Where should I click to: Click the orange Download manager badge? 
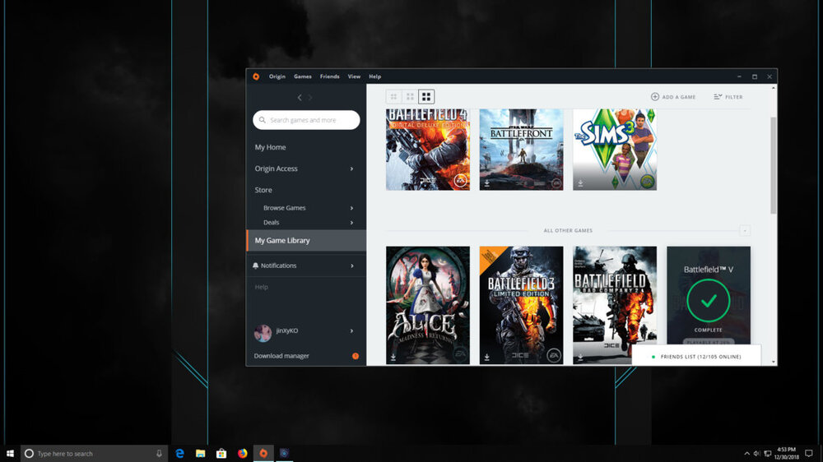click(356, 356)
